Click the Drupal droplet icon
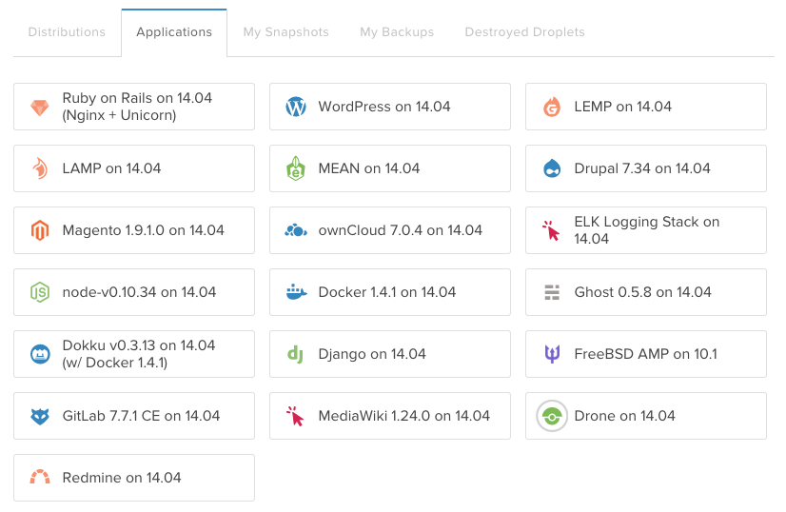The width and height of the screenshot is (786, 512). 552,168
